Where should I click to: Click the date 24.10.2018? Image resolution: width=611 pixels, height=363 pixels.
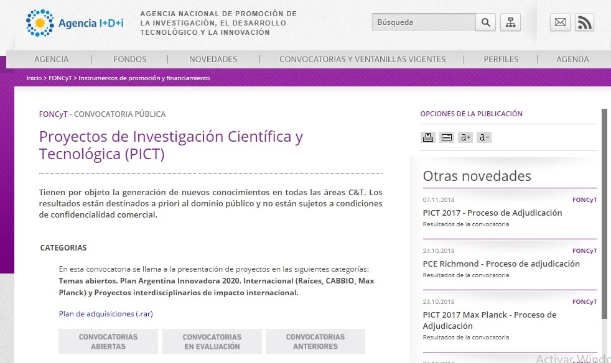[x=439, y=251]
